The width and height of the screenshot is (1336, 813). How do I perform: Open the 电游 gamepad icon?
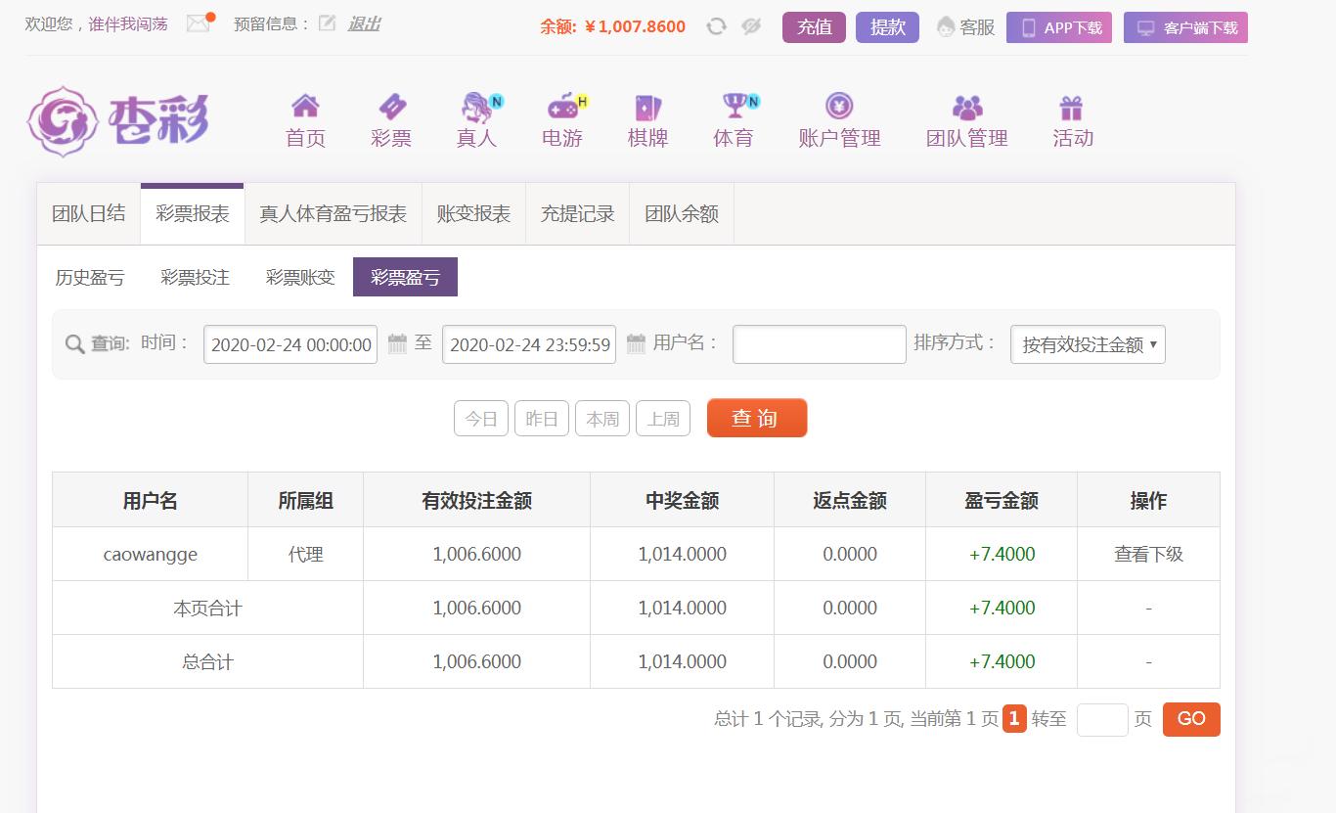click(x=562, y=106)
